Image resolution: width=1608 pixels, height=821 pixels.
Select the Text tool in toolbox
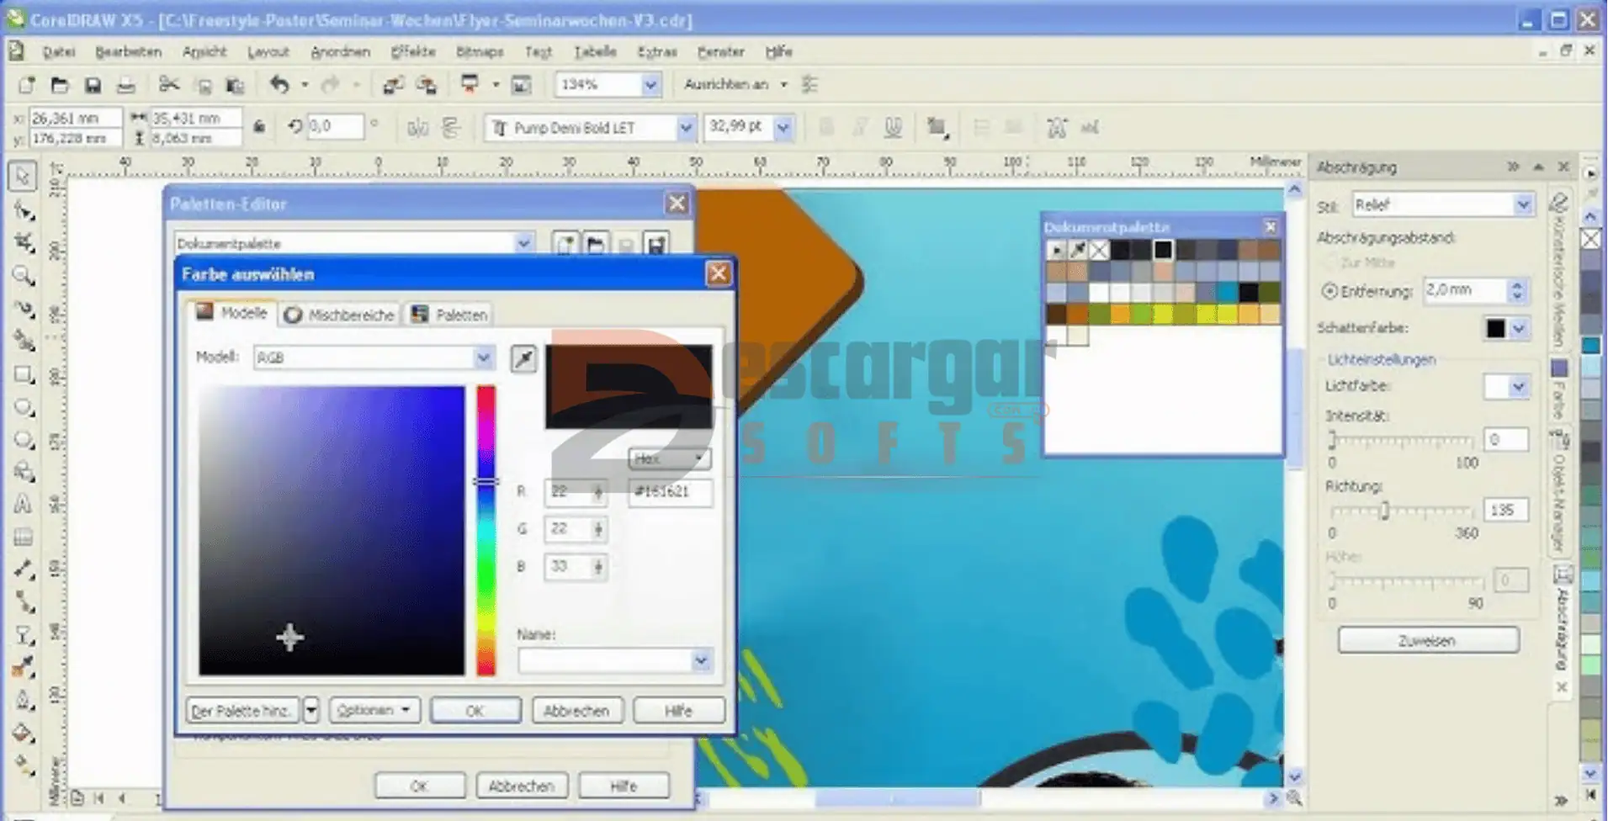click(x=23, y=505)
